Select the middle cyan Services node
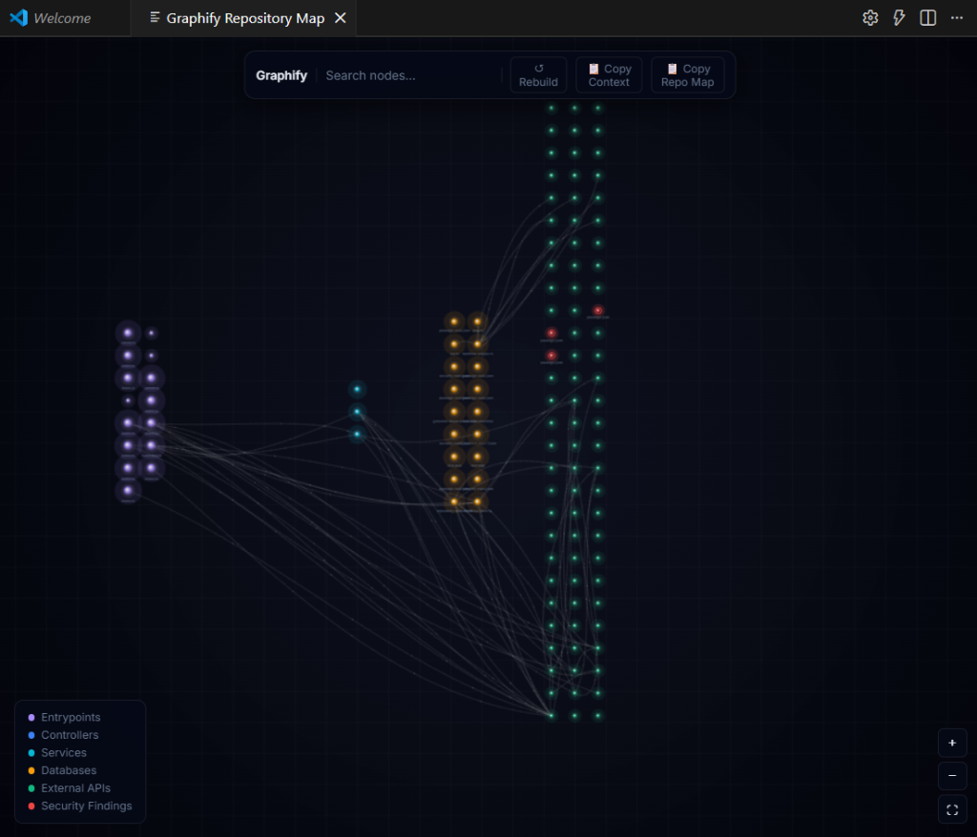The height and width of the screenshot is (837, 977). [357, 412]
